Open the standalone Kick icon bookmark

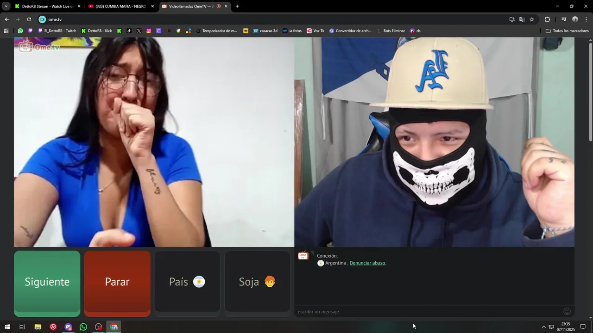point(119,31)
